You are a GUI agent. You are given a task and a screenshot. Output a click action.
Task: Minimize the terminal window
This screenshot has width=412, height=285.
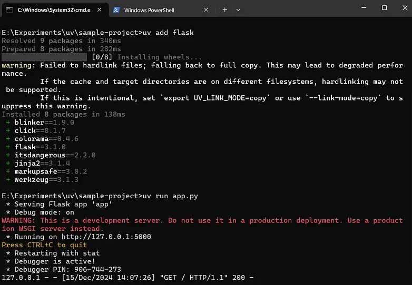pos(364,8)
